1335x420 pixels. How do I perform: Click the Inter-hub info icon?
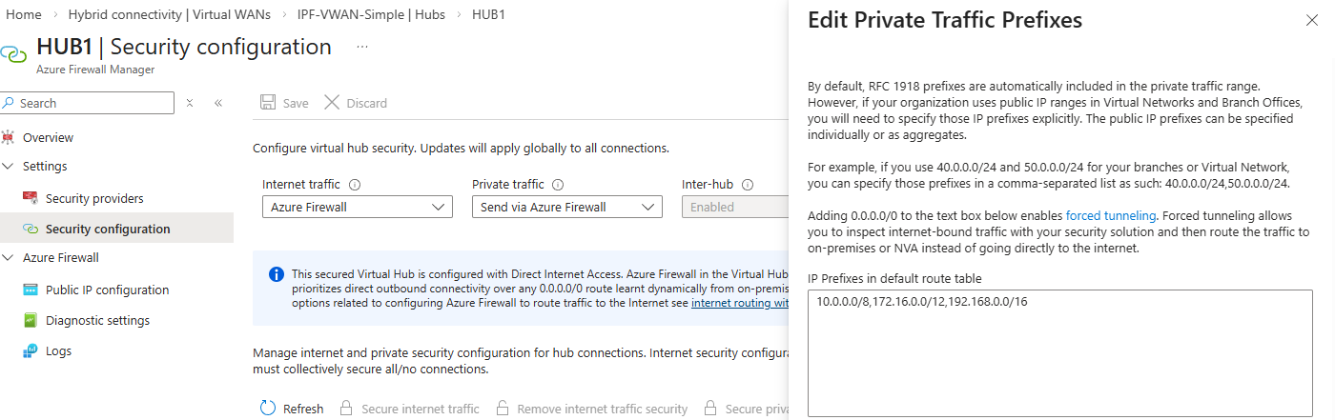tap(749, 185)
